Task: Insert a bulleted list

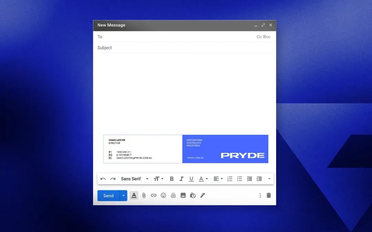Action: 239,179
